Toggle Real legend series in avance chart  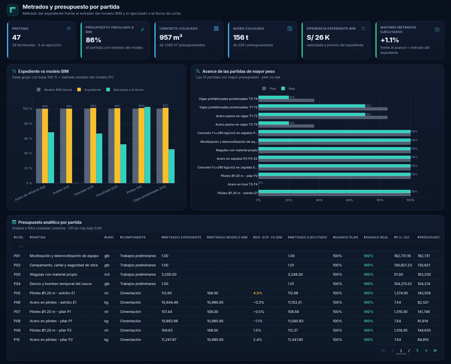click(x=288, y=89)
